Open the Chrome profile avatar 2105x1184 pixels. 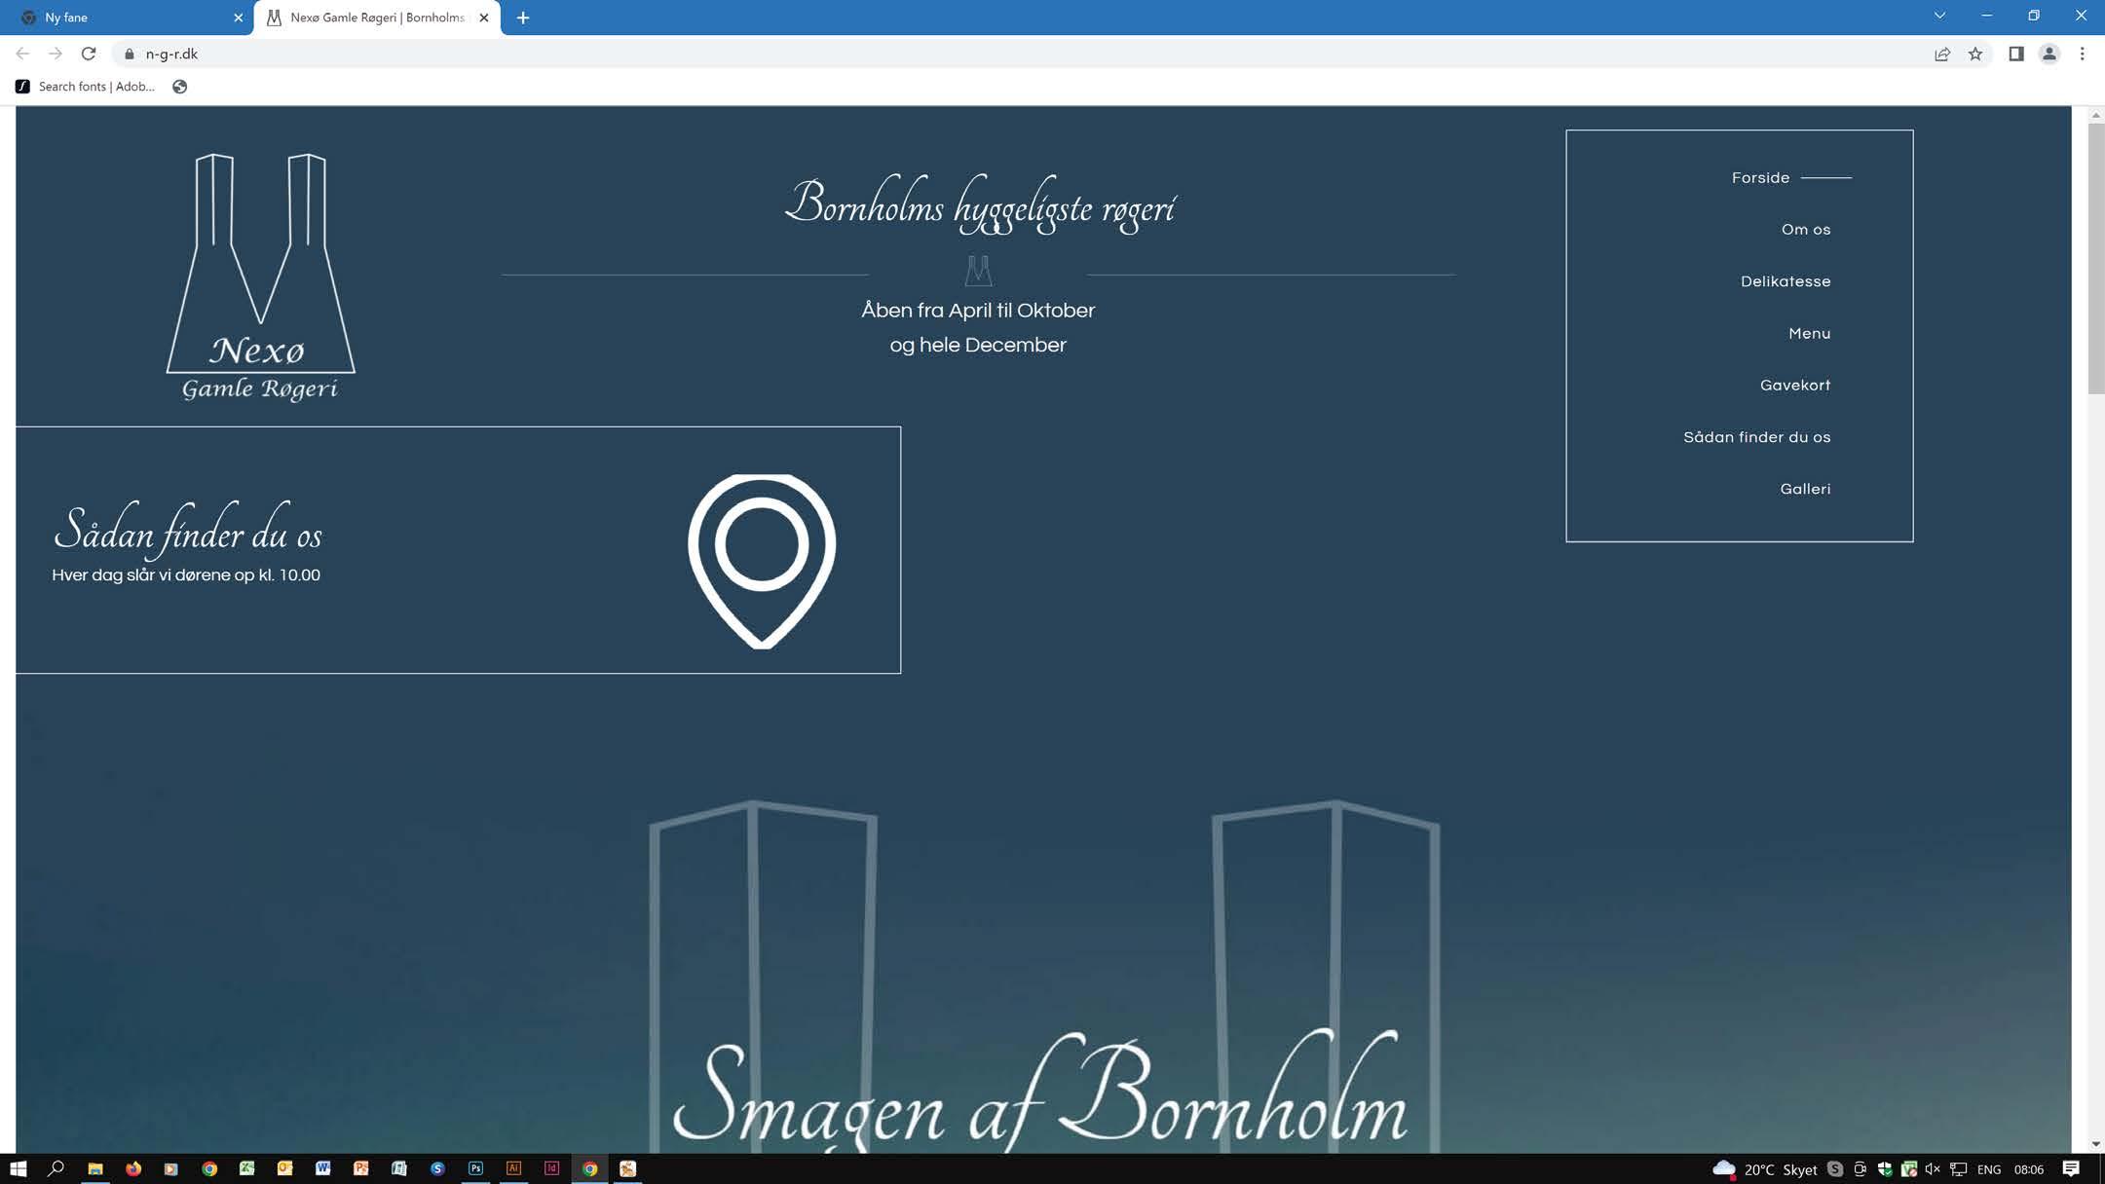tap(2049, 55)
